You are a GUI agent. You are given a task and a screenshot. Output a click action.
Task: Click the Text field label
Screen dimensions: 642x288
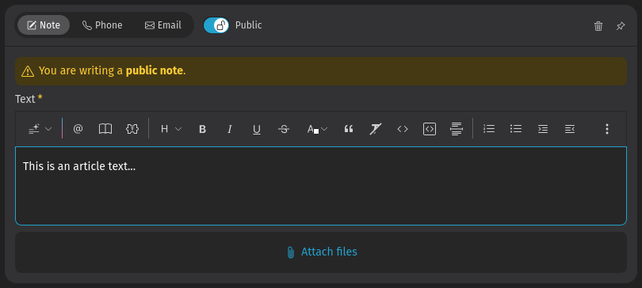25,99
